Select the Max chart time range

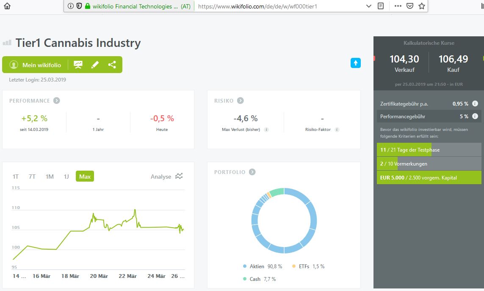tap(85, 177)
